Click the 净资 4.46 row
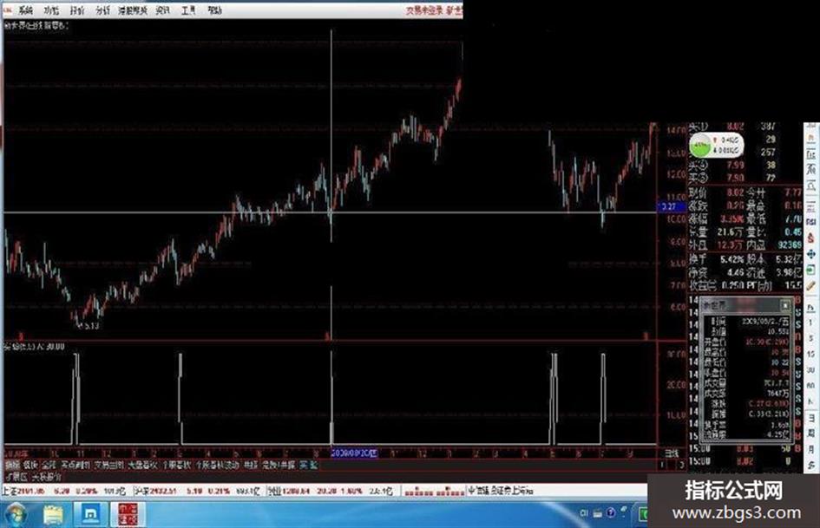820x528 pixels. 718,272
